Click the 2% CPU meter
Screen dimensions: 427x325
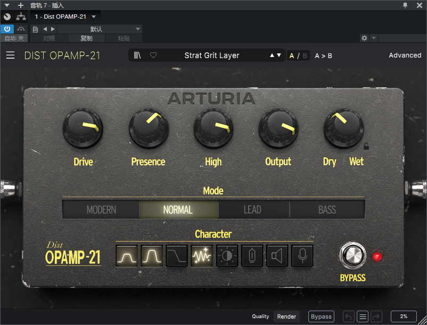coord(404,316)
